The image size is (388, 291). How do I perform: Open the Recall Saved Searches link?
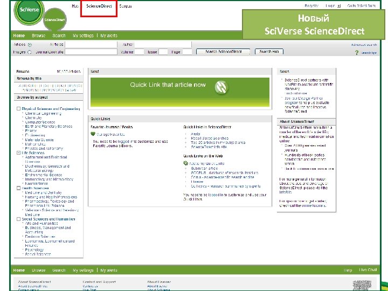[210, 138]
